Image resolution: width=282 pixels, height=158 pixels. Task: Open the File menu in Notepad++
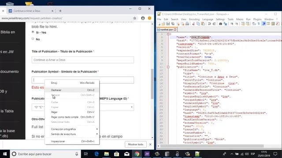click(x=160, y=19)
